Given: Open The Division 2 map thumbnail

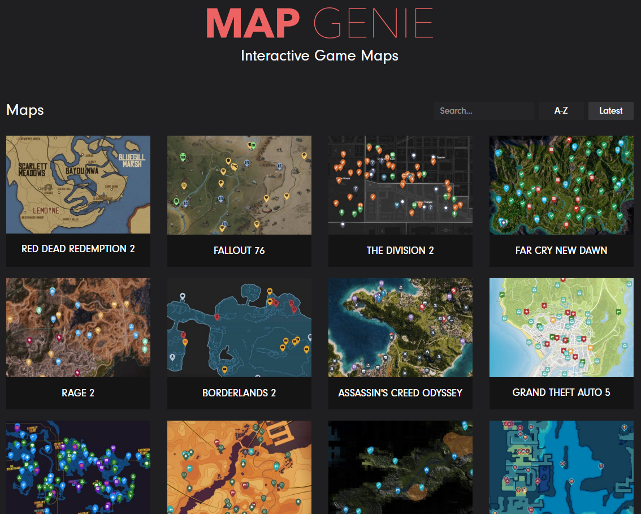Looking at the screenshot, I should pos(400,185).
